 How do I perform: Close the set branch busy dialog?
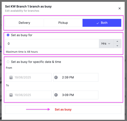point(119,8)
